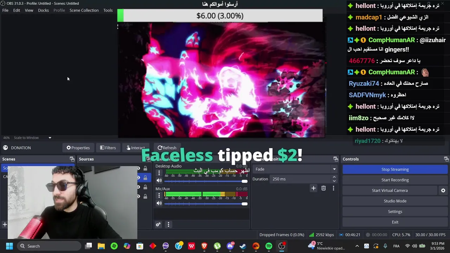The height and width of the screenshot is (253, 450).
Task: Click Refresh on the source toolbar
Action: click(167, 148)
